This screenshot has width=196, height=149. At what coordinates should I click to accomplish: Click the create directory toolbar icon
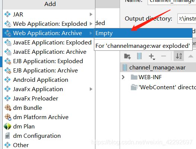[127, 56]
